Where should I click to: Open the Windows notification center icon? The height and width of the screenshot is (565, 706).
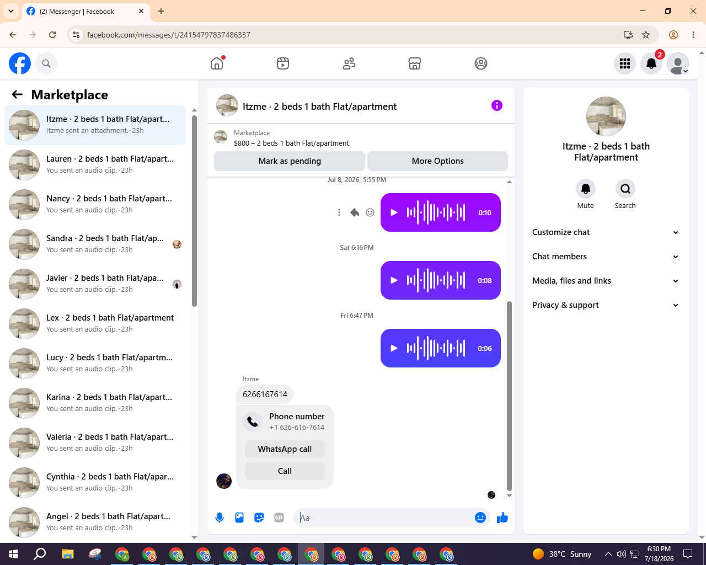(x=688, y=554)
